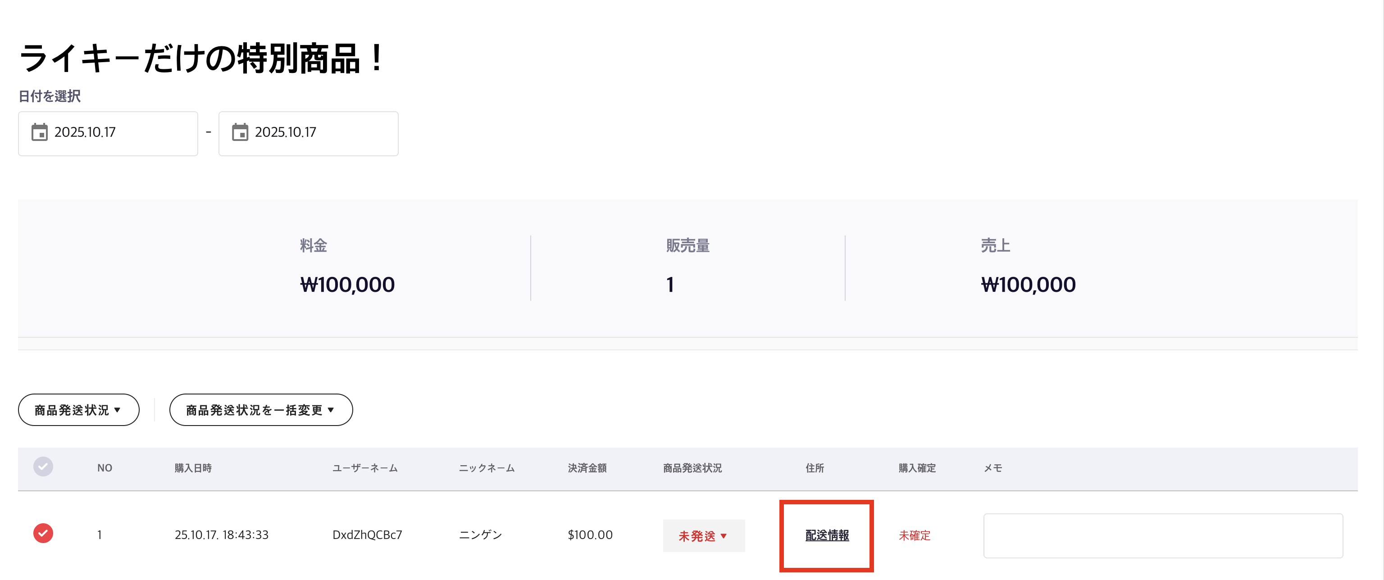Image resolution: width=1384 pixels, height=580 pixels.
Task: Click the 決済金額 column header
Action: [587, 468]
